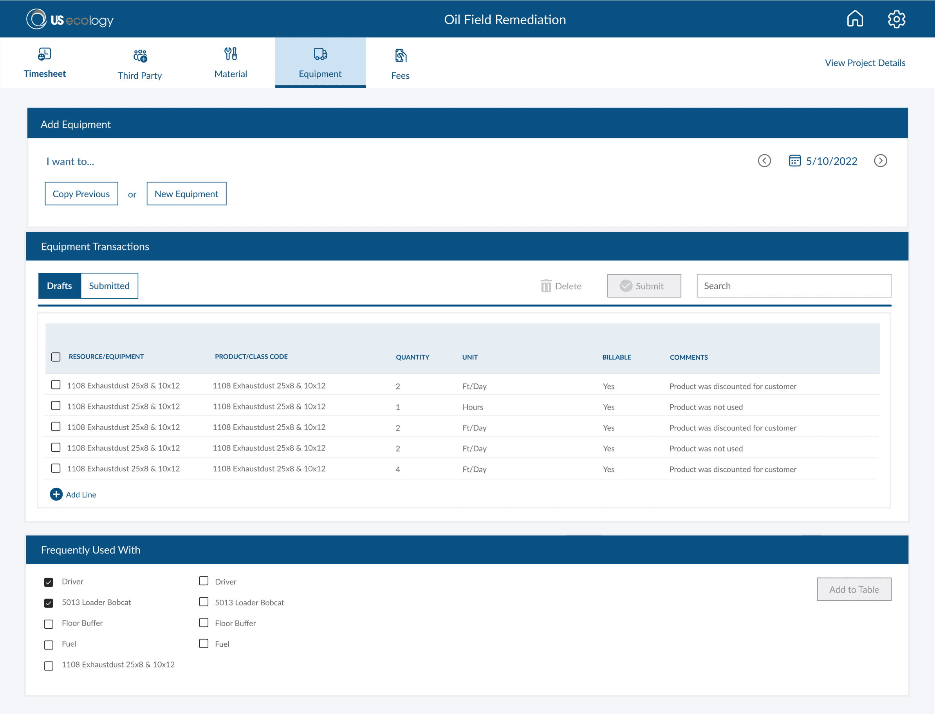Screen dimensions: 935x714
Task: Advance to next date arrow
Action: coord(880,160)
